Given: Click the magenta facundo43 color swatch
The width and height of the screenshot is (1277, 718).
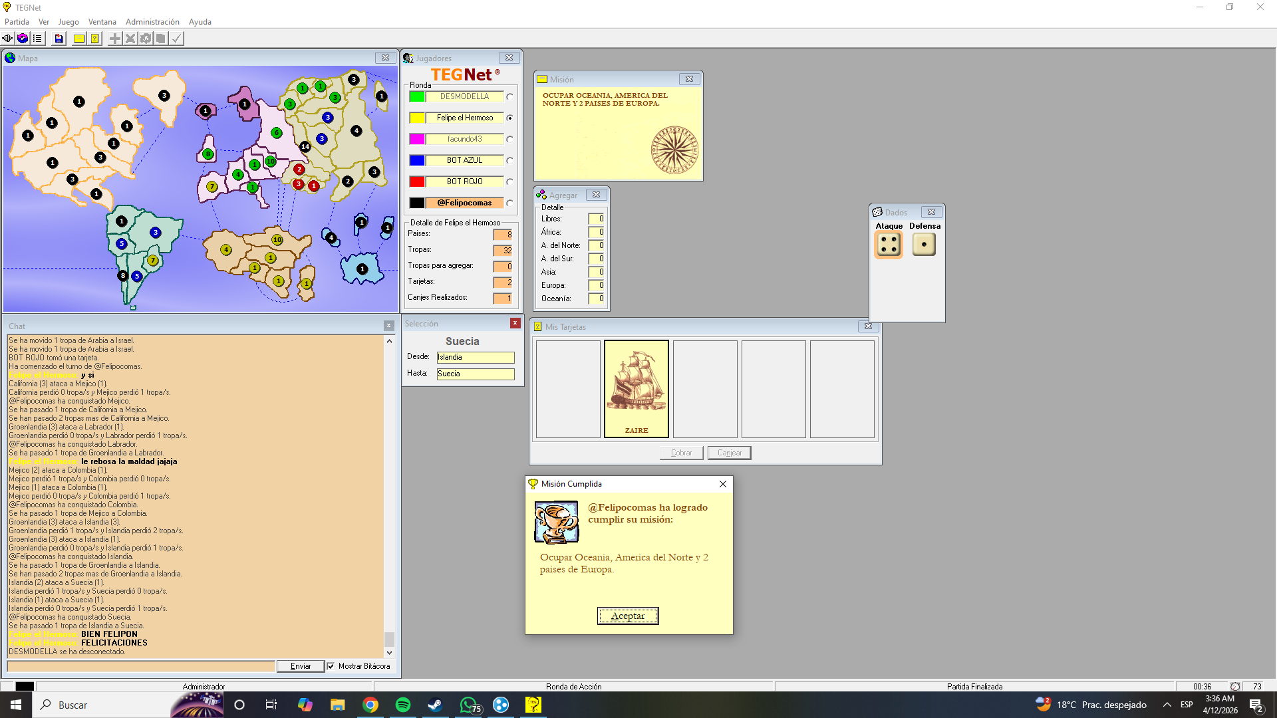Looking at the screenshot, I should (x=417, y=139).
